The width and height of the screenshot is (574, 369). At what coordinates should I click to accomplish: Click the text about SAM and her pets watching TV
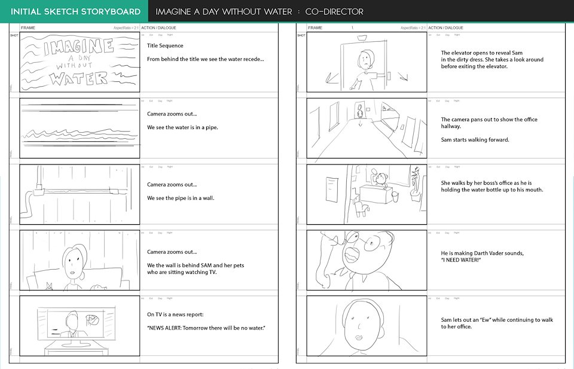click(196, 269)
